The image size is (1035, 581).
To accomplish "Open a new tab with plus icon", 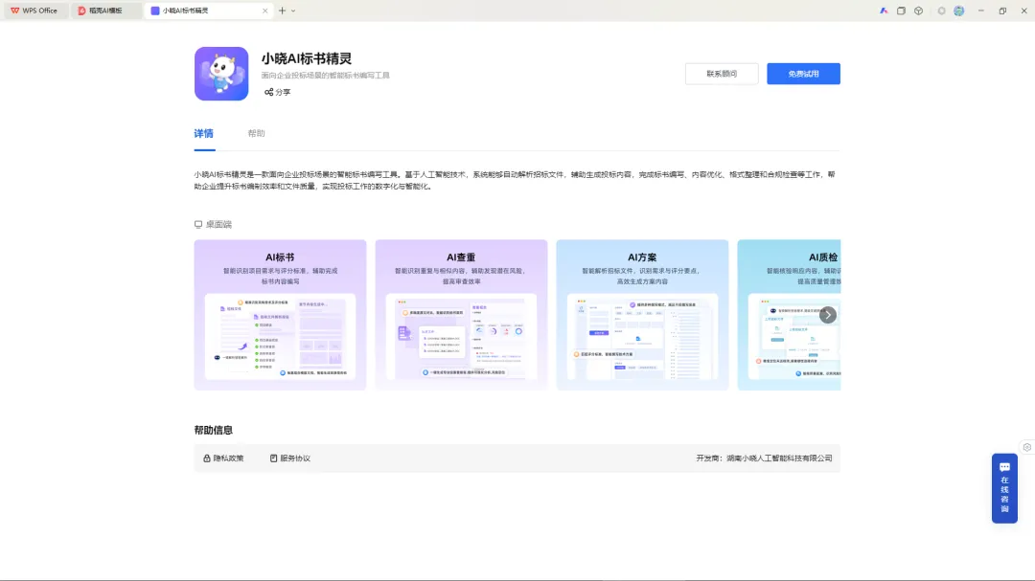I will click(282, 11).
